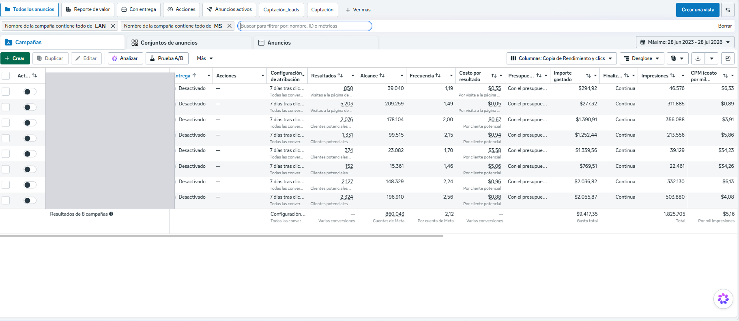Click the download export icon button
The image size is (739, 321).
[x=698, y=58]
